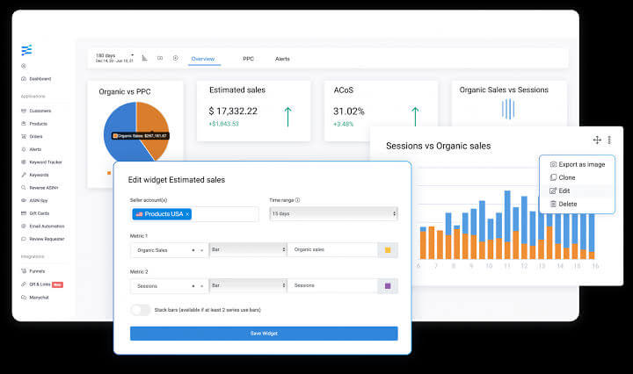This screenshot has height=374, width=633.
Task: Click the add-widget plus circle icon
Action: pos(176,58)
